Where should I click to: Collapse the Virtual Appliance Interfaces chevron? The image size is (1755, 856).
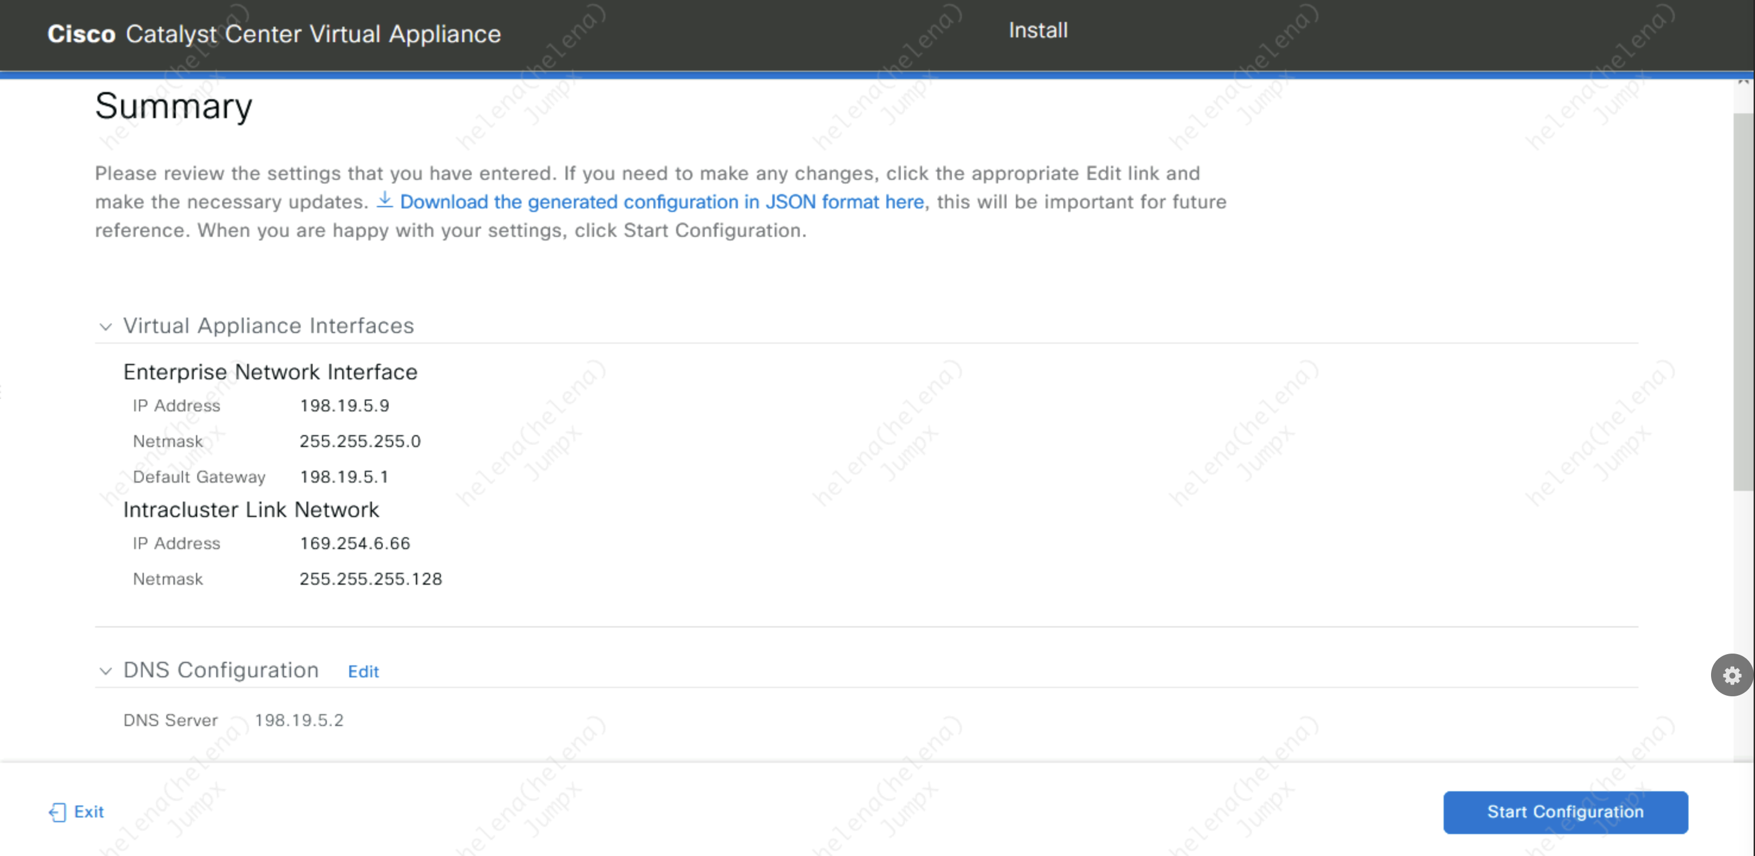106,327
